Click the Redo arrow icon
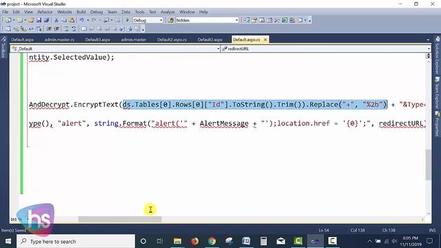Image resolution: width=441 pixels, height=248 pixels. tap(94, 20)
